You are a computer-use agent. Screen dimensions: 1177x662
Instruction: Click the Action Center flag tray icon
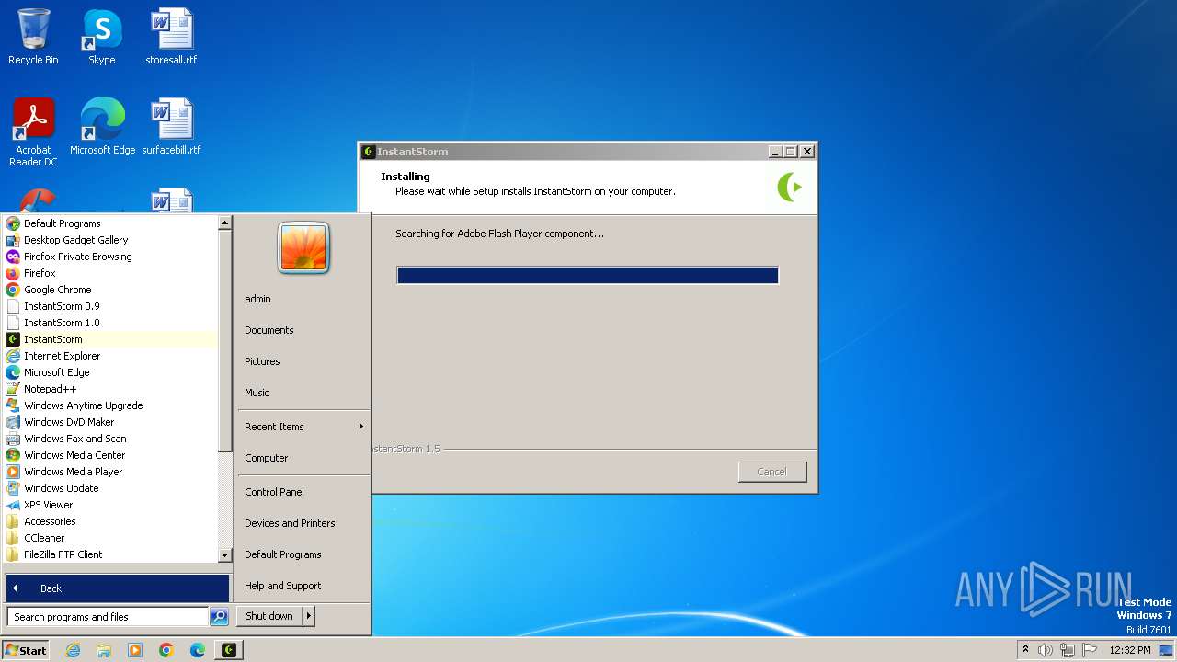[x=1090, y=650]
